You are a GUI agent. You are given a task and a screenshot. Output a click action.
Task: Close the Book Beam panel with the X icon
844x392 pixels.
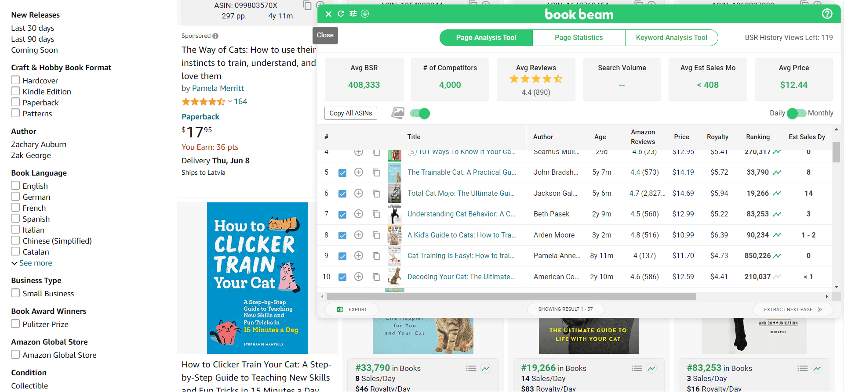pyautogui.click(x=328, y=14)
